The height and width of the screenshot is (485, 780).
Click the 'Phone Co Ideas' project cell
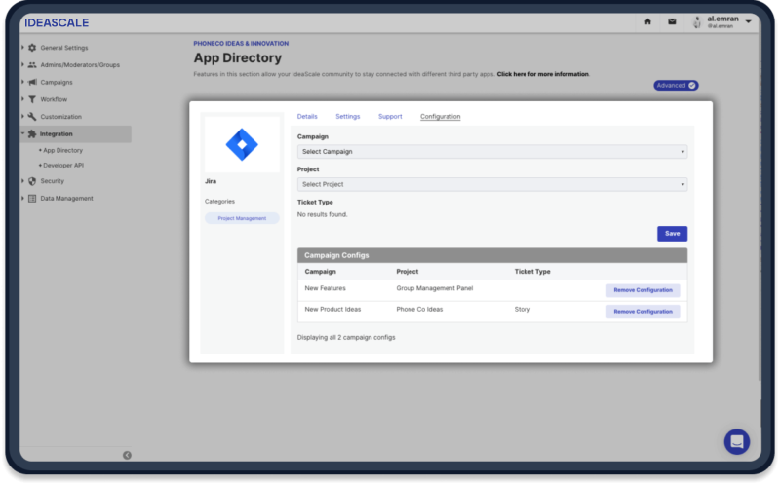pos(419,309)
